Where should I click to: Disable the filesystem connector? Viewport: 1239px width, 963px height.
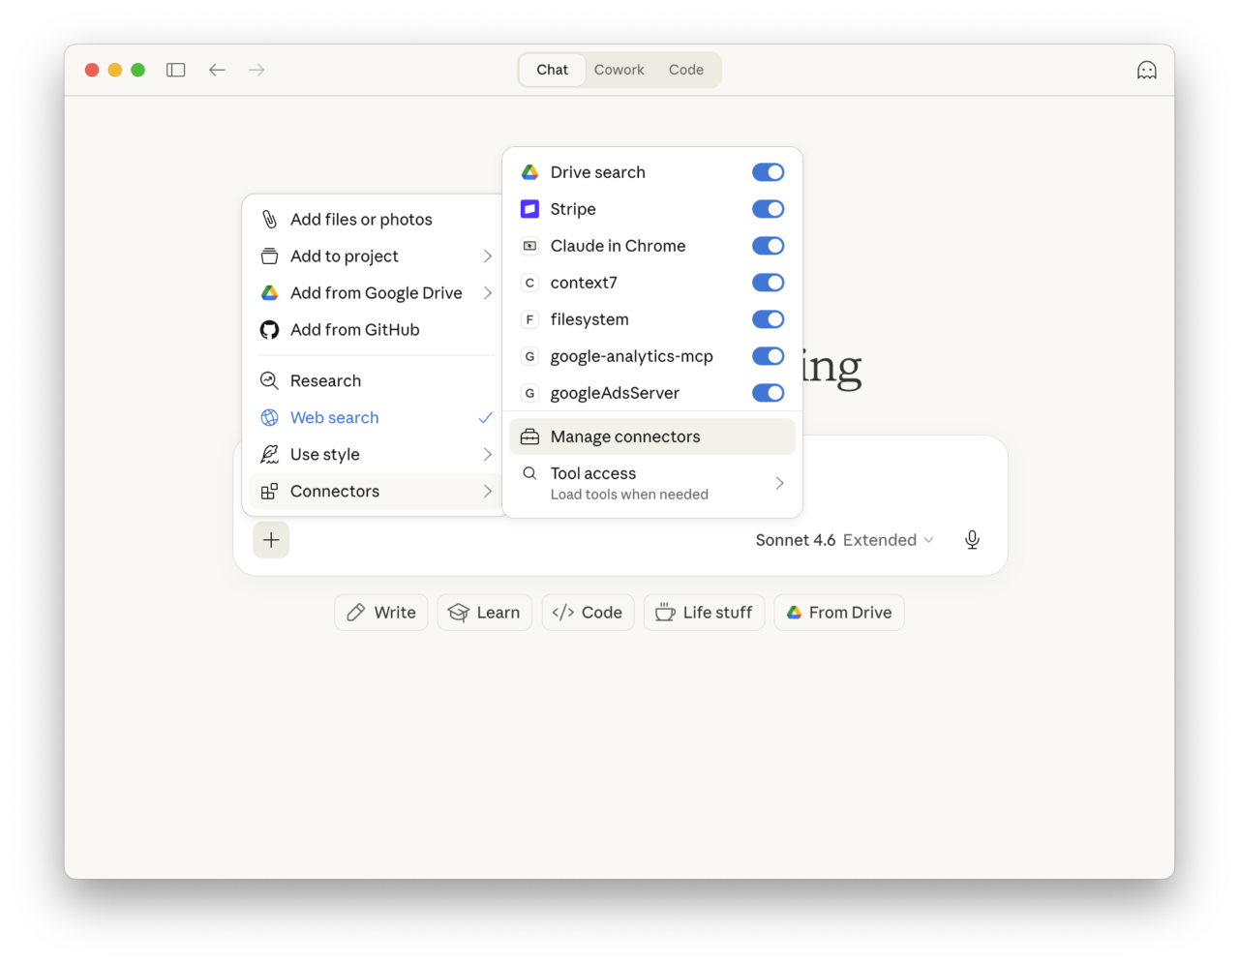[x=768, y=318]
